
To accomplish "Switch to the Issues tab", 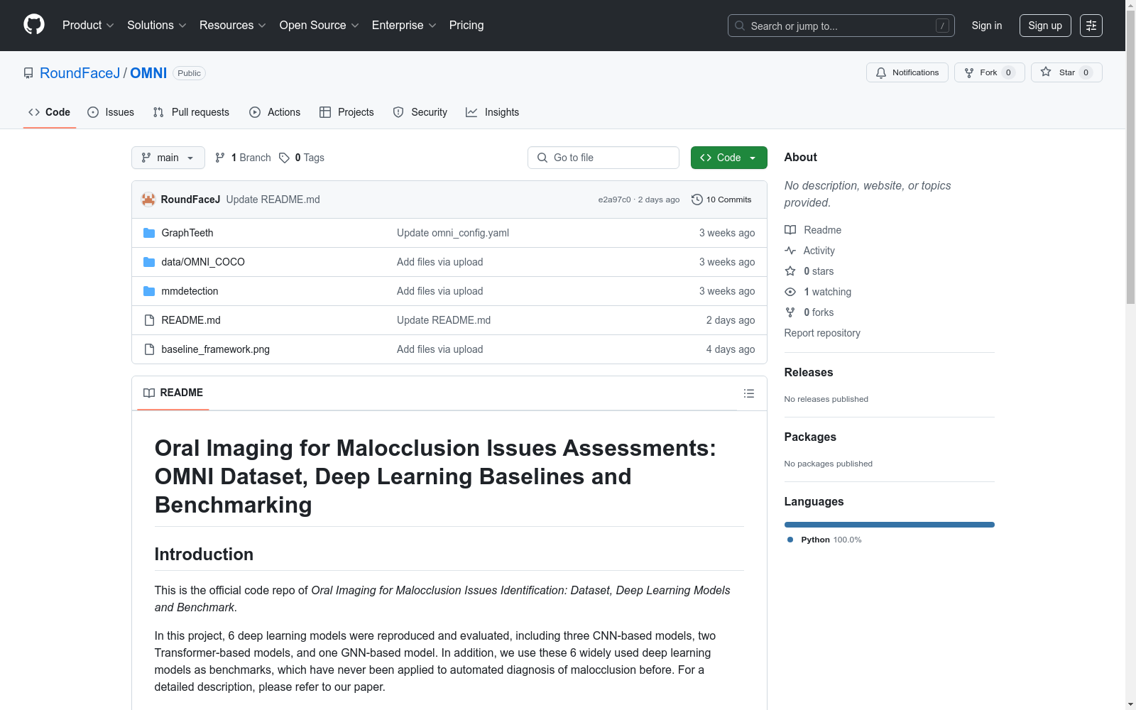I will coord(111,112).
